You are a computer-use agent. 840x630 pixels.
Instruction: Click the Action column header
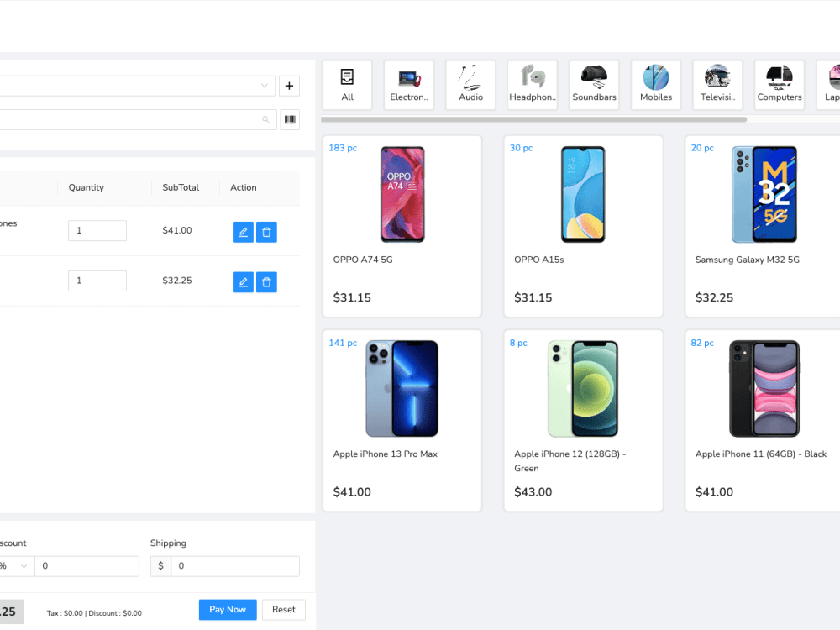244,187
